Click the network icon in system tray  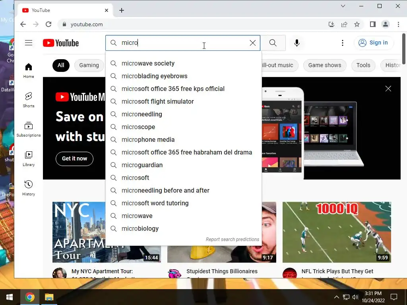(x=346, y=297)
